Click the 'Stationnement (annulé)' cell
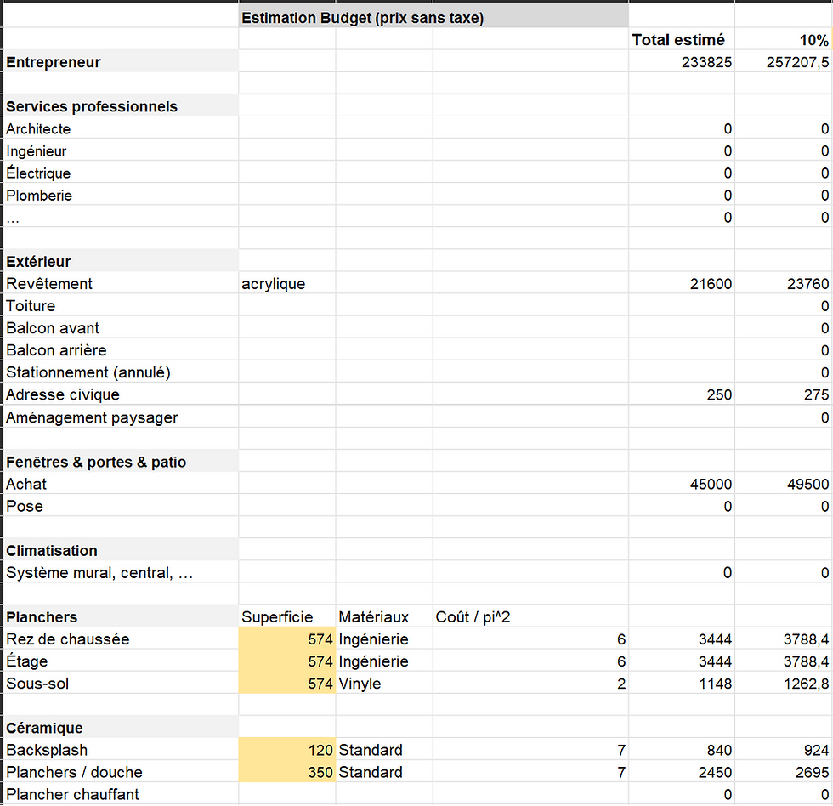833x806 pixels. [x=121, y=372]
